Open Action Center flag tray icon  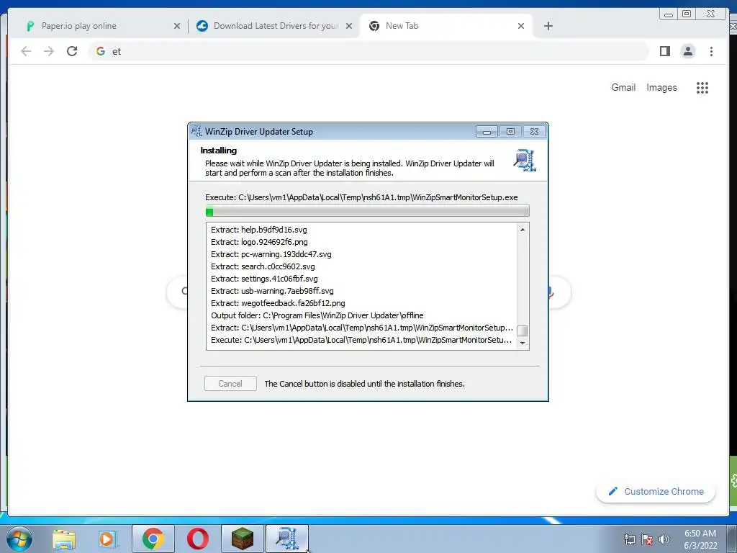(x=647, y=539)
